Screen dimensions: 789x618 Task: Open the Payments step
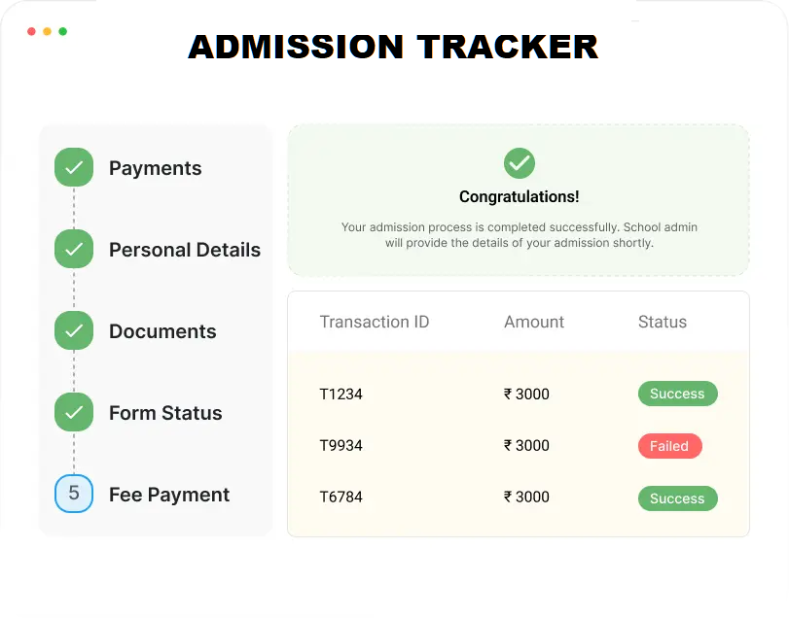(155, 168)
